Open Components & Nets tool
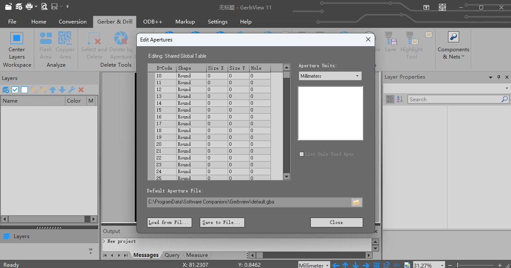The image size is (511, 268). click(x=453, y=45)
